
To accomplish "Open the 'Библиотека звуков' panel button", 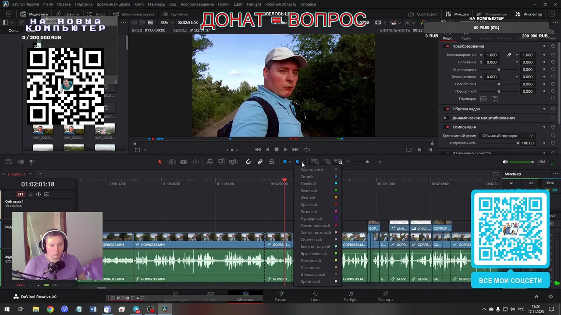I will point(134,14).
